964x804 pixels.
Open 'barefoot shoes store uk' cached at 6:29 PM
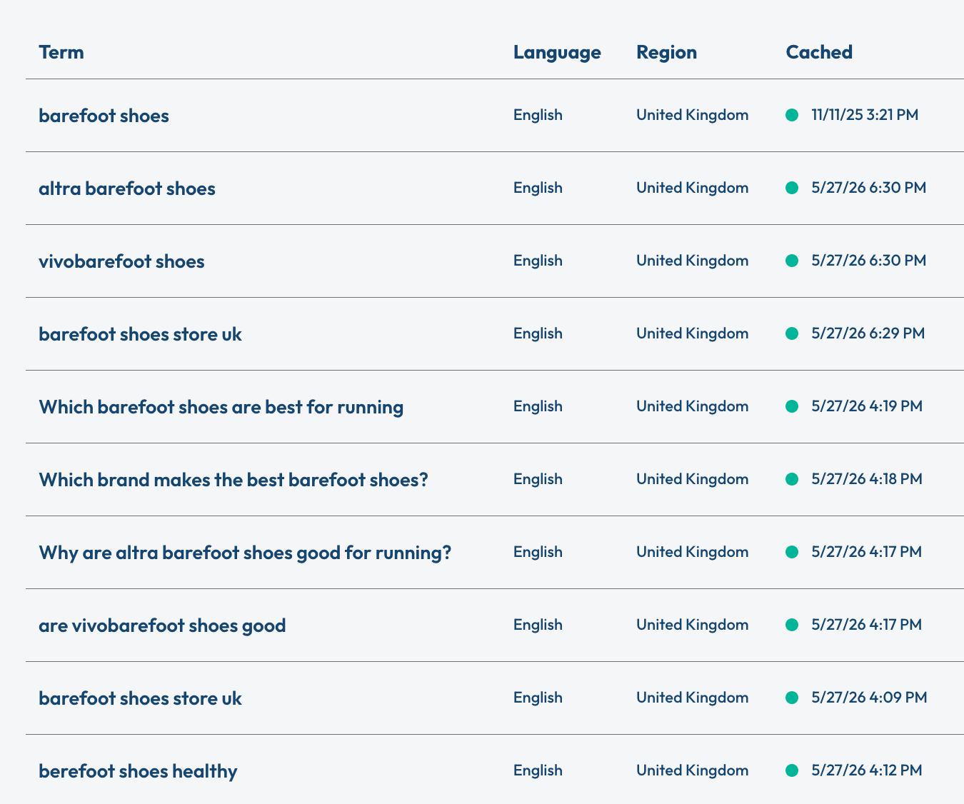pos(140,334)
